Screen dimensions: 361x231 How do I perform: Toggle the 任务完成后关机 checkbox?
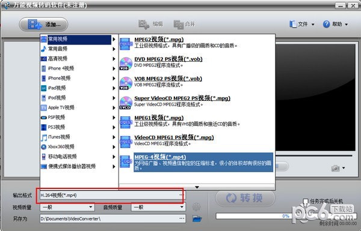[x=306, y=202]
